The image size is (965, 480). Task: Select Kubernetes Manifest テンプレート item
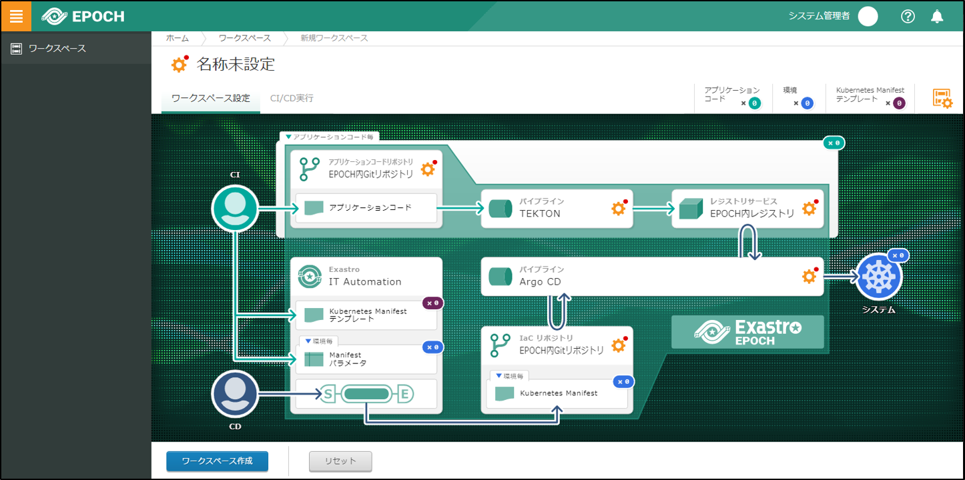click(x=366, y=315)
